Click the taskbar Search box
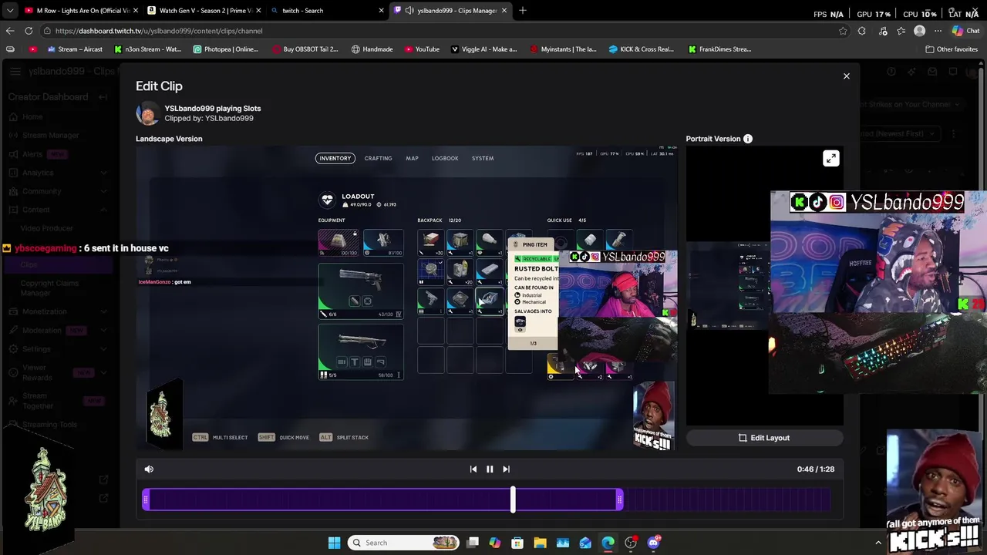This screenshot has width=987, height=555. coord(404,543)
